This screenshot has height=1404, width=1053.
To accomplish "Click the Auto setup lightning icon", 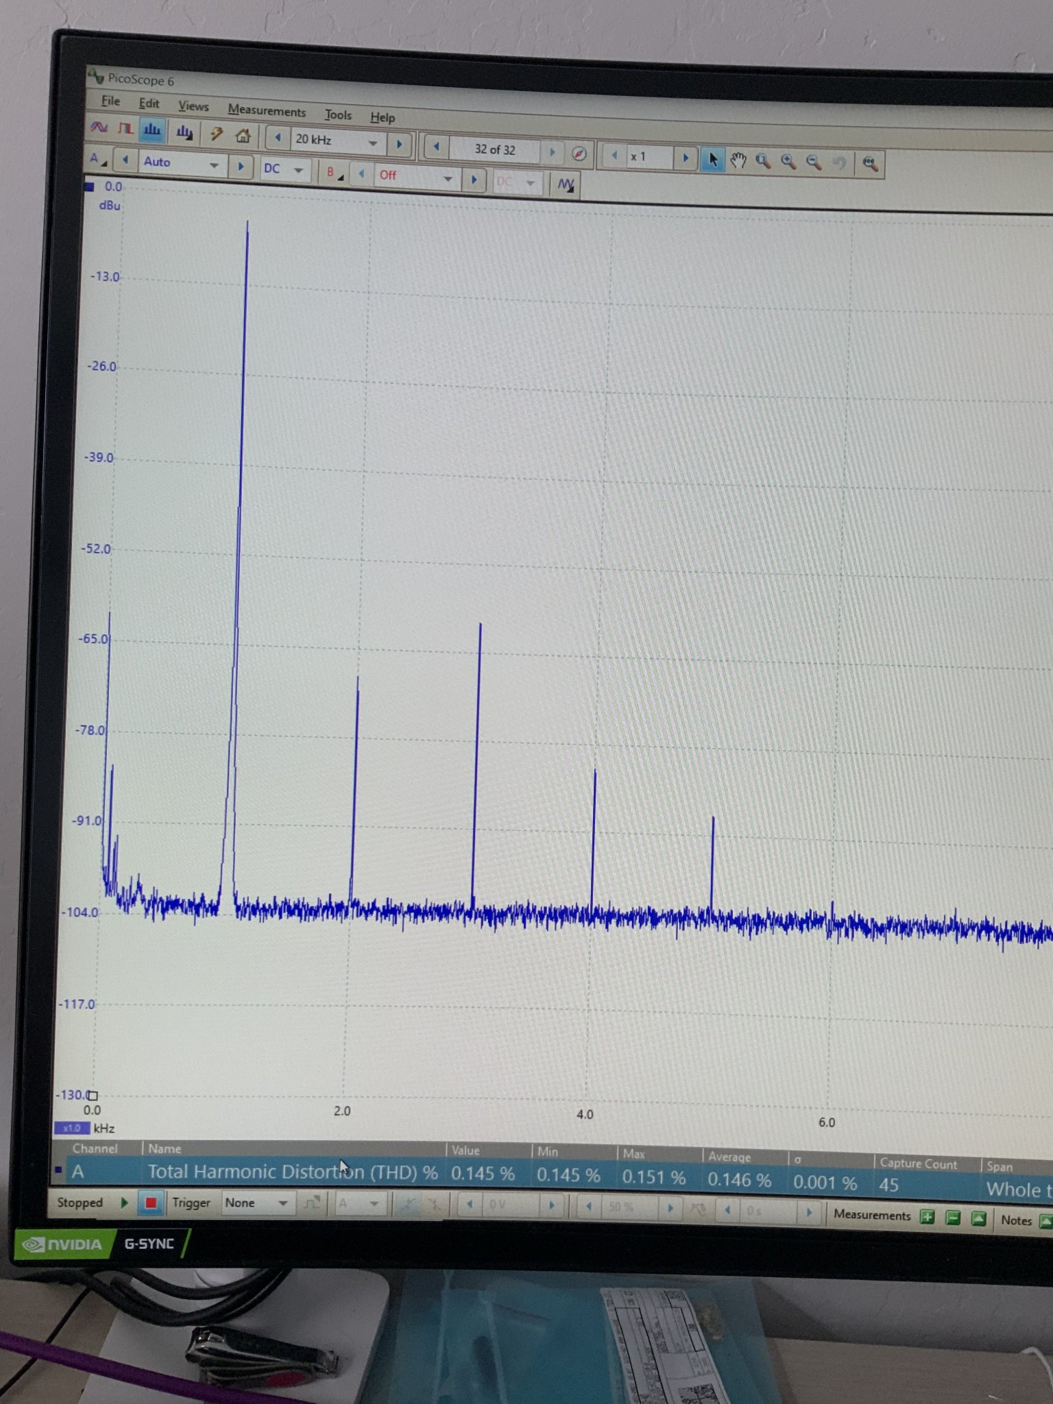I will point(216,134).
